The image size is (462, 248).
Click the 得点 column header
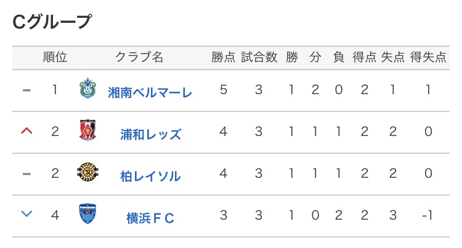(364, 58)
